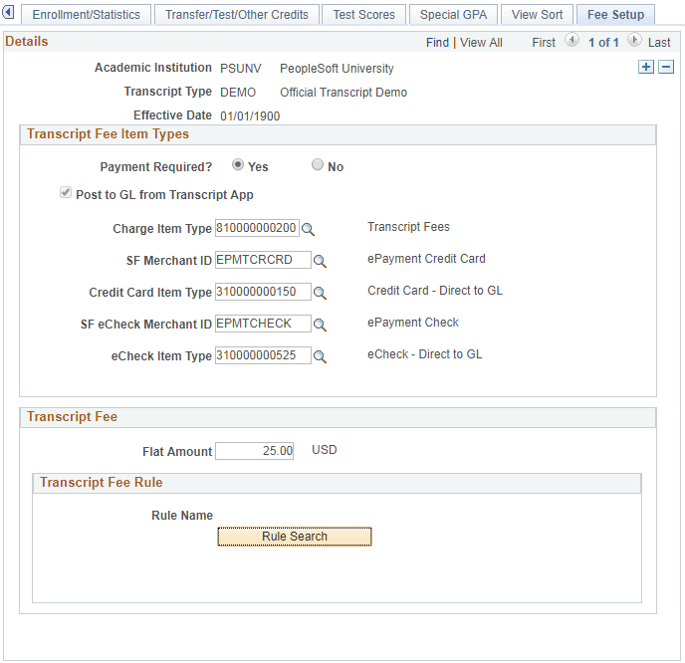Go to Special GPA tab
This screenshot has width=685, height=663.
(x=453, y=14)
